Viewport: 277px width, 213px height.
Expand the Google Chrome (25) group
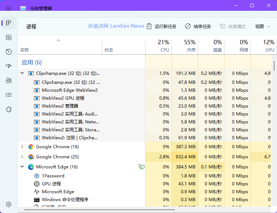click(22, 157)
